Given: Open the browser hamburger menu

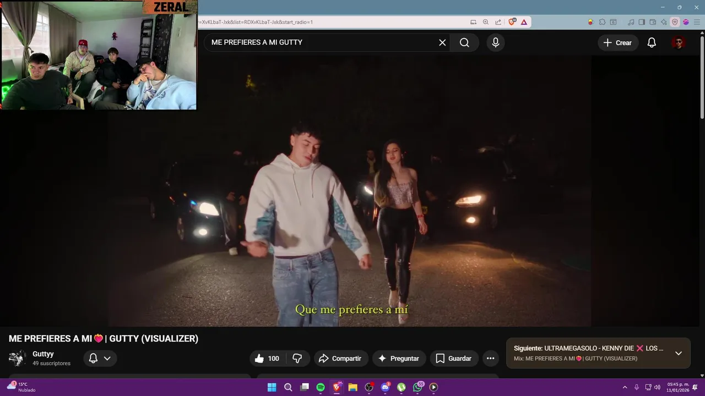Looking at the screenshot, I should click(697, 22).
